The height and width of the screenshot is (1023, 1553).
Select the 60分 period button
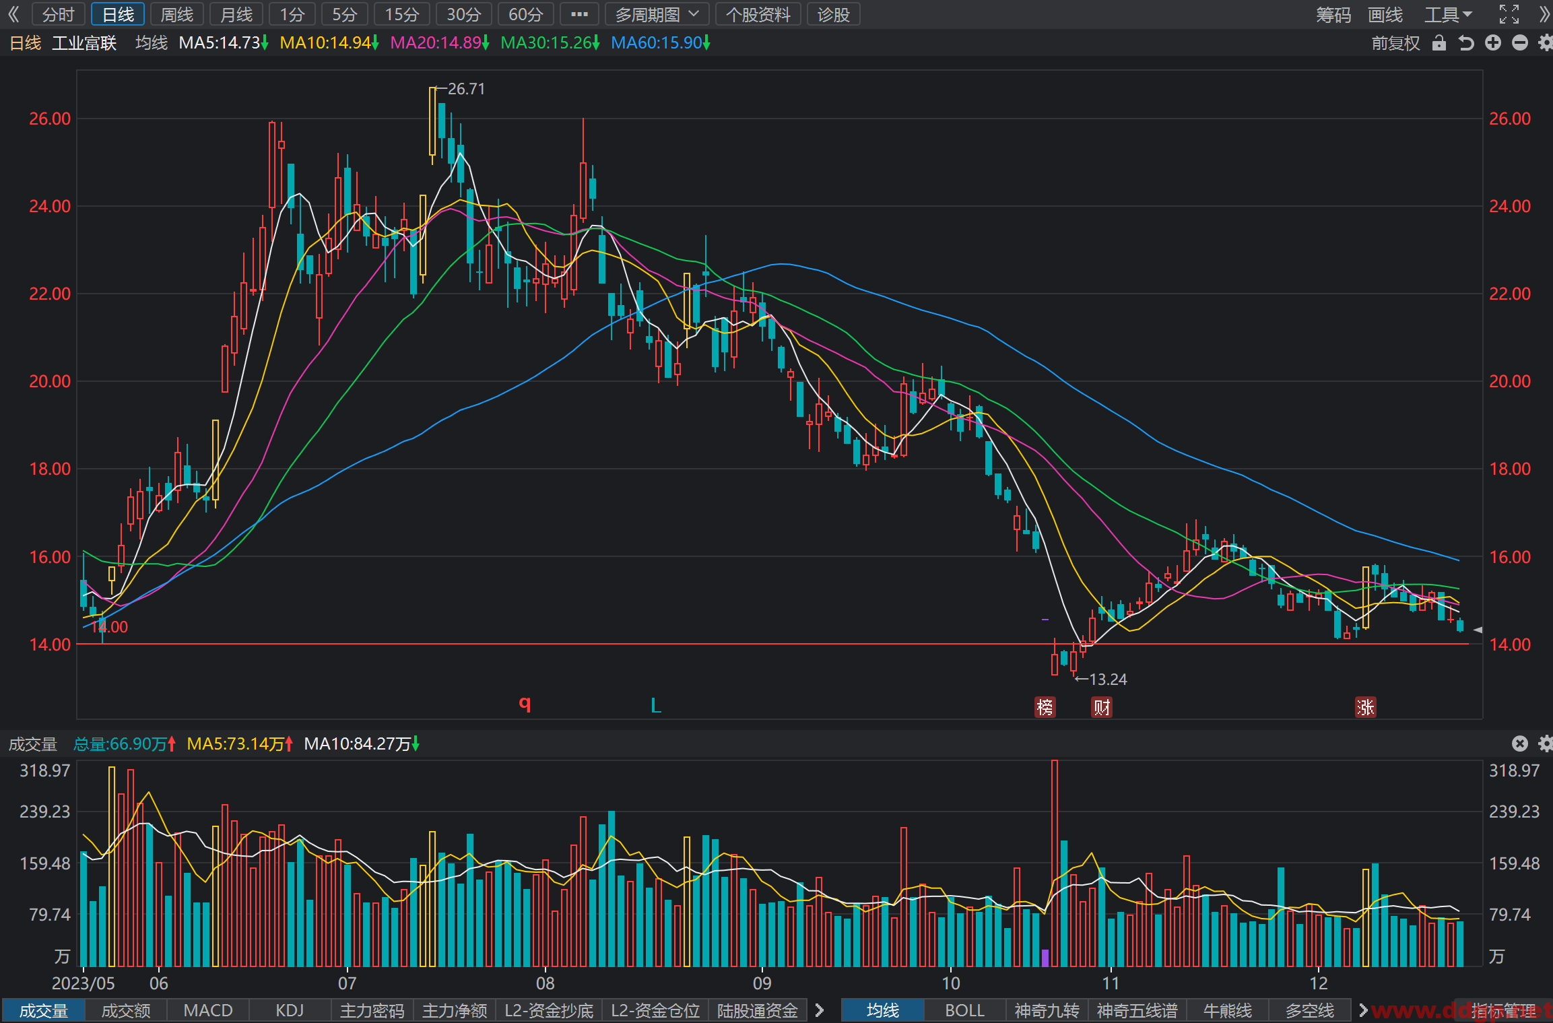pyautogui.click(x=525, y=14)
